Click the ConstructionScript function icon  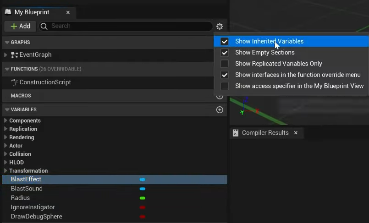coord(15,82)
